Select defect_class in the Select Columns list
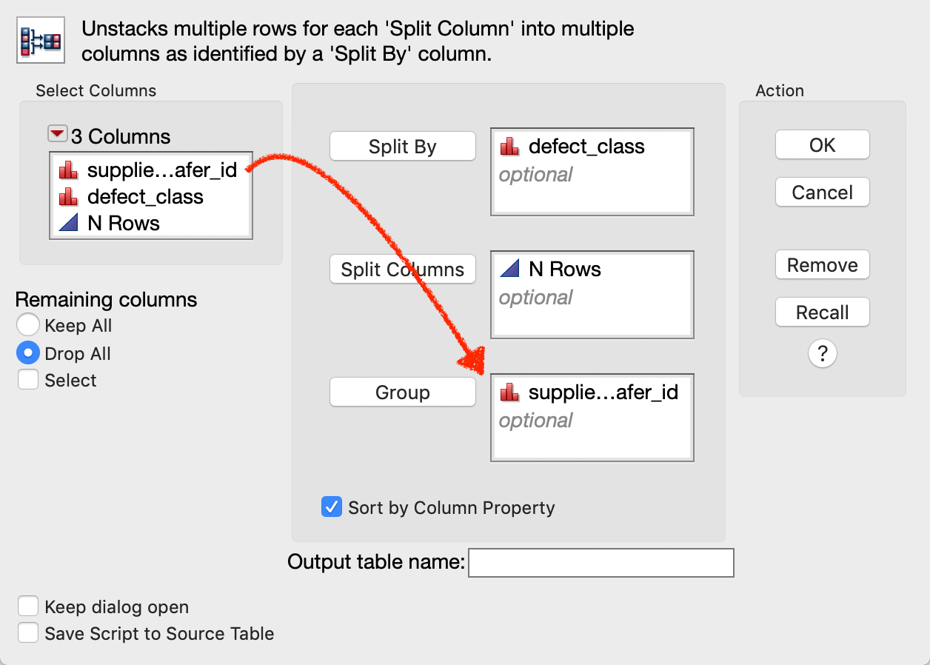This screenshot has height=665, width=930. [145, 197]
